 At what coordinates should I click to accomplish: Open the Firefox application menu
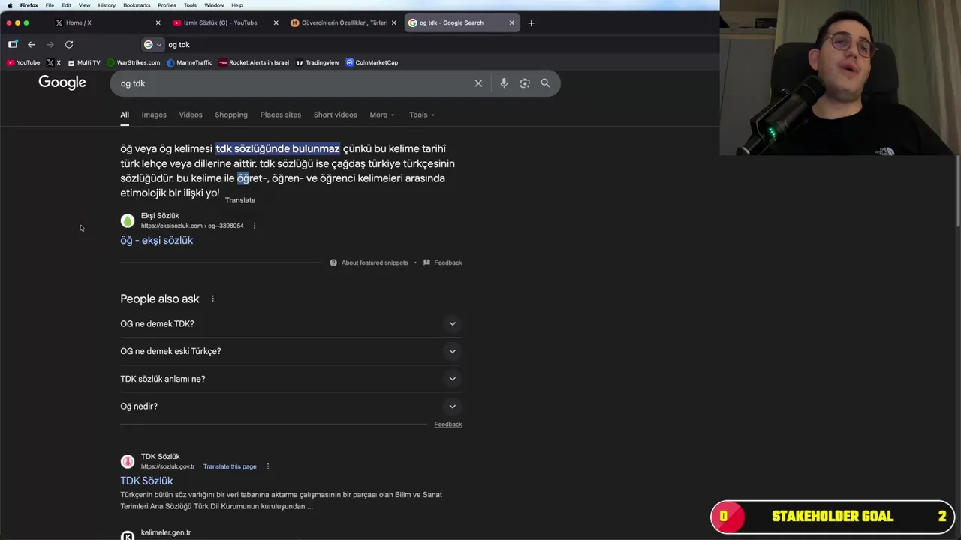point(29,5)
